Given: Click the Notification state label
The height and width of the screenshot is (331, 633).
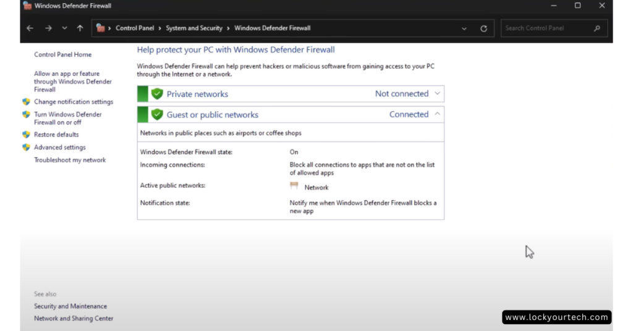Looking at the screenshot, I should (164, 203).
